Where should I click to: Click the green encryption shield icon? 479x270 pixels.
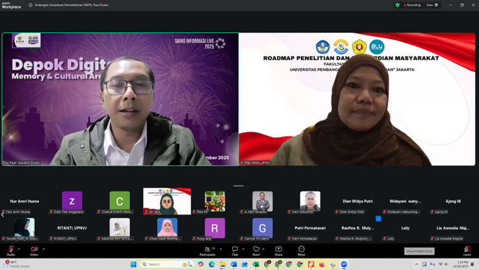point(397,5)
